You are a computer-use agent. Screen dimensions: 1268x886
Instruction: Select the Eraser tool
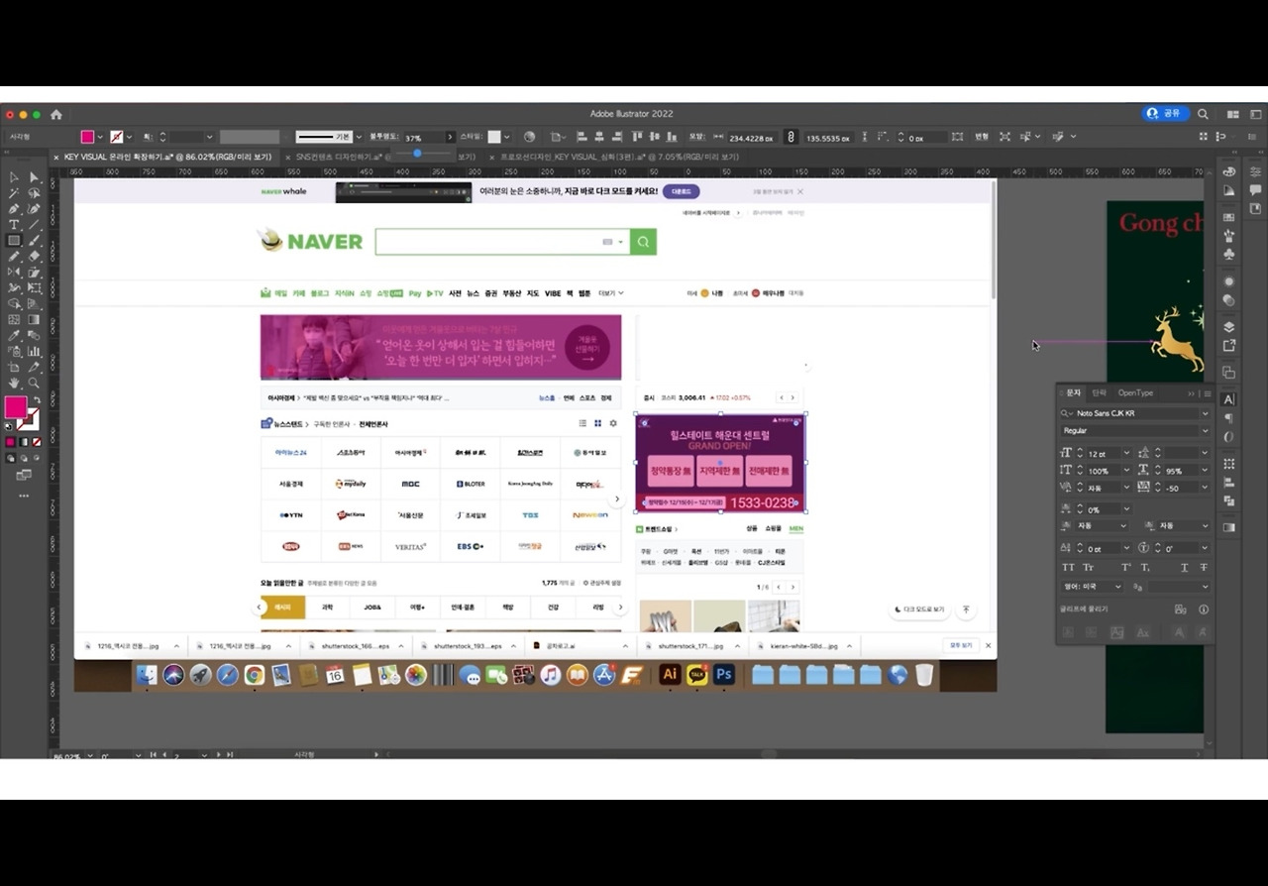(34, 257)
